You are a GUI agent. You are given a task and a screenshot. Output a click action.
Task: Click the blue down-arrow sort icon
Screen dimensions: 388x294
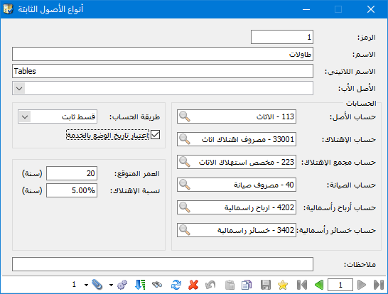[140, 285]
